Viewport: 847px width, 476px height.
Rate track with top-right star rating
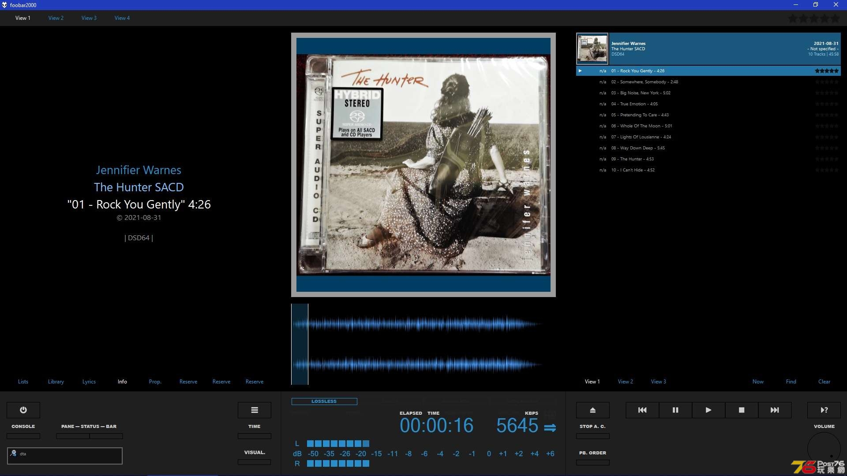coord(814,19)
